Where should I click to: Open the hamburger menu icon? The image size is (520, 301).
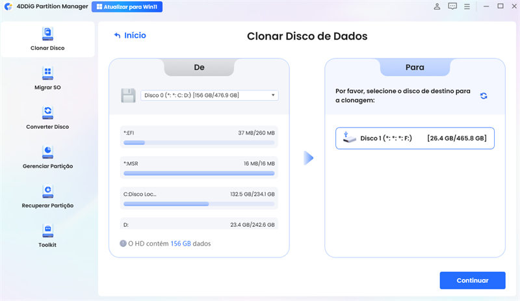[x=467, y=7]
